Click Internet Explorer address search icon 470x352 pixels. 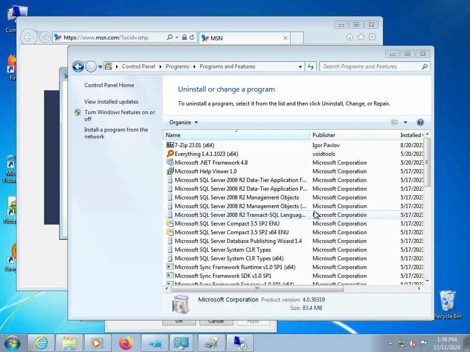[170, 37]
